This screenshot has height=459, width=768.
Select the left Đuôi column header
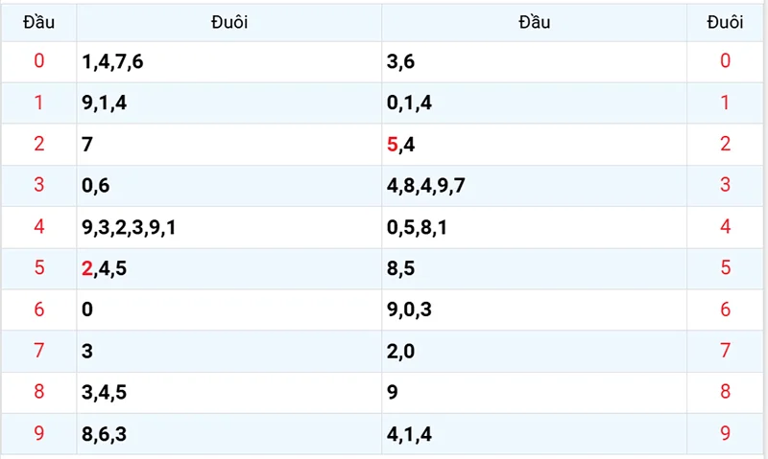tap(228, 22)
